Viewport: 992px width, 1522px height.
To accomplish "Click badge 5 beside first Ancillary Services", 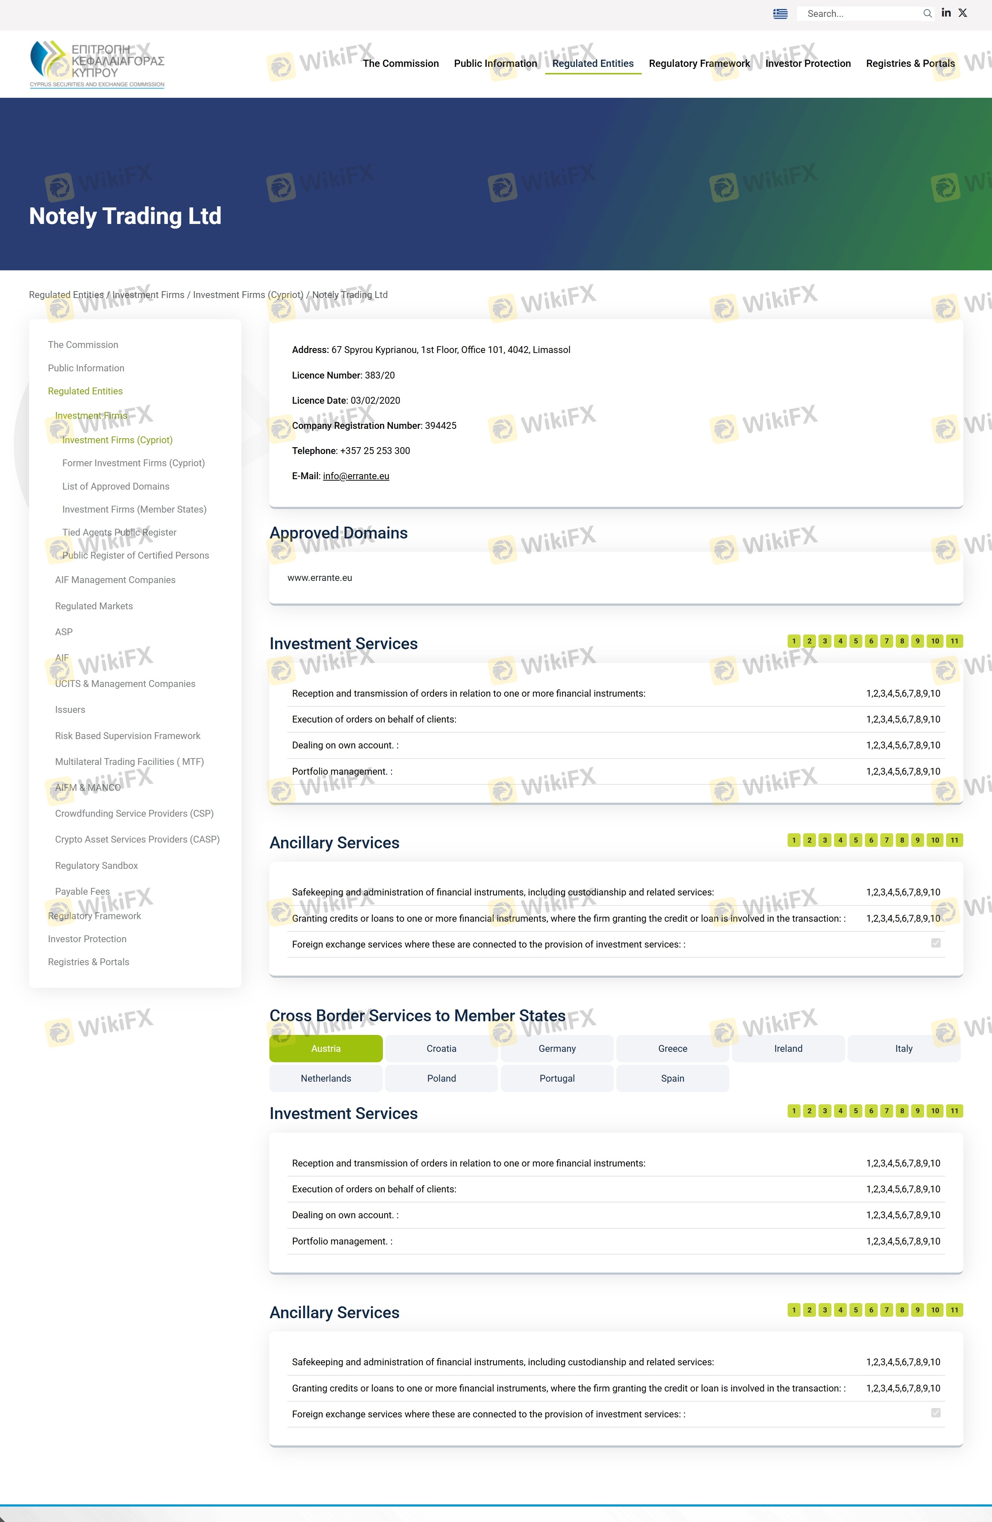I will pos(856,840).
